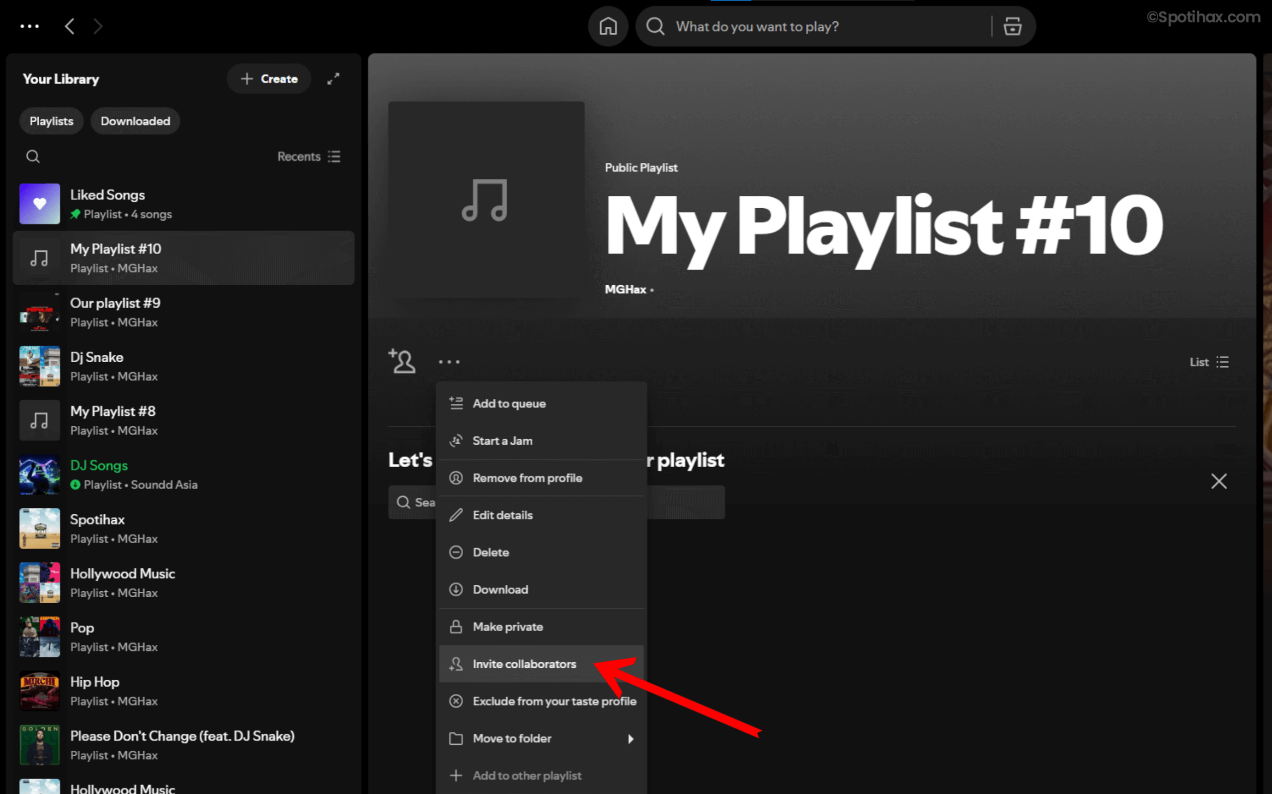1272x794 pixels.
Task: Click the Liked Songs heart thumbnail
Action: tap(40, 204)
